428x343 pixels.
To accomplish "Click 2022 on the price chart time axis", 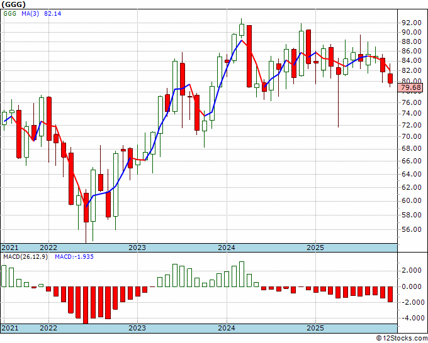I will [48, 248].
